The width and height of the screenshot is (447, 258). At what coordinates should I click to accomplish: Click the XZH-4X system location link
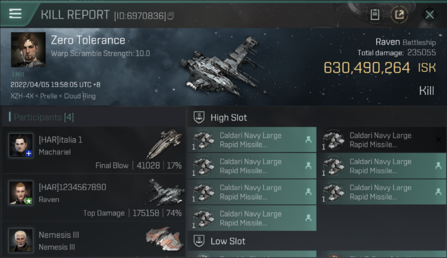(21, 96)
